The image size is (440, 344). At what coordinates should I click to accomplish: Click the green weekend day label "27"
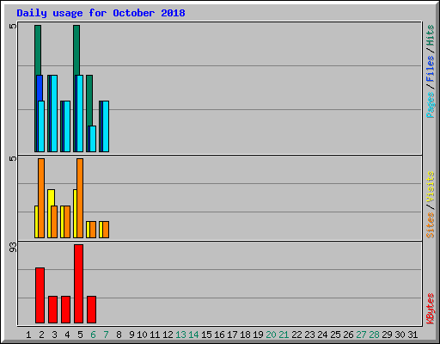361,335
